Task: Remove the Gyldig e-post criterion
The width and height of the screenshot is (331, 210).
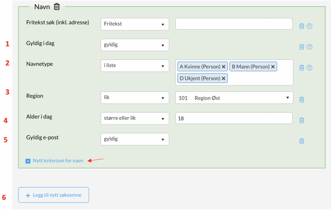Action: point(302,141)
